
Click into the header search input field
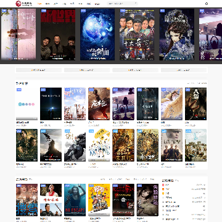[121, 4]
